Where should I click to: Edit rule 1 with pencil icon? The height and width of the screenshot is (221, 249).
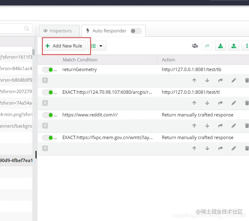coord(234,80)
